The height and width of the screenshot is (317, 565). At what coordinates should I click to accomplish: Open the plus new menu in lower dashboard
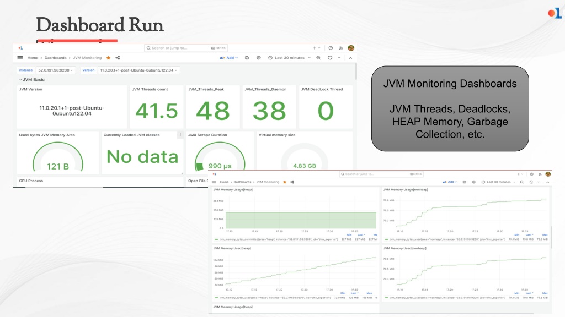tap(520, 174)
